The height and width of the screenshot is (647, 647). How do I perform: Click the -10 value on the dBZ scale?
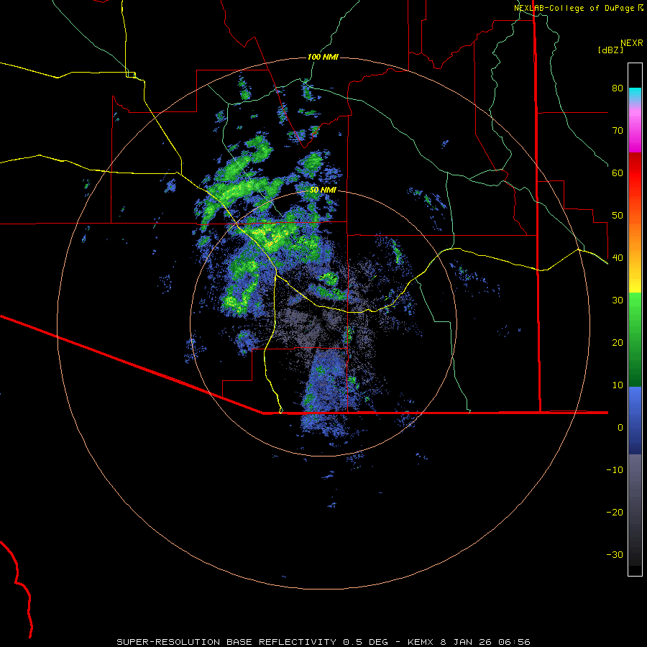point(615,470)
